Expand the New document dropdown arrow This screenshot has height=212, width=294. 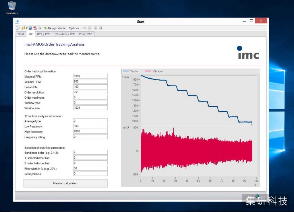point(20,28)
